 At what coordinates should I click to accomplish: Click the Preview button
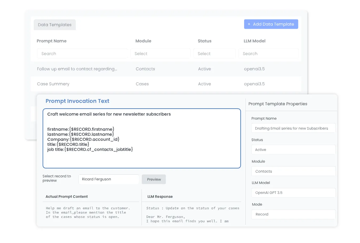pos(154,179)
